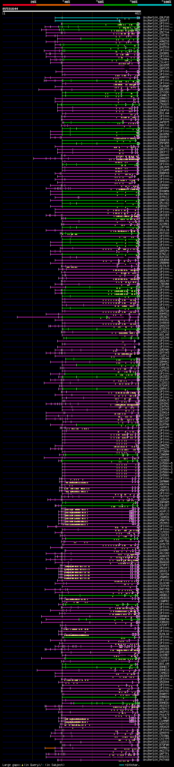Select hit label UniRef100_Q39614
This screenshot has height=767, width=174.
point(156,413)
